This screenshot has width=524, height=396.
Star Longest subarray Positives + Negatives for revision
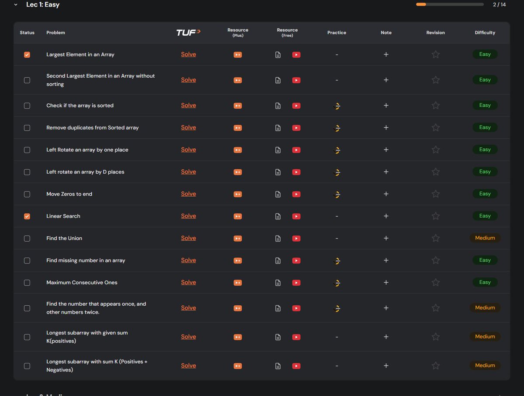click(435, 365)
